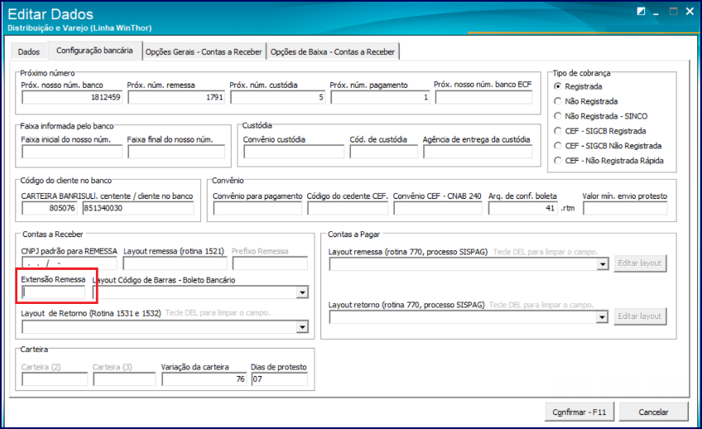Click the Convênio CEF - CNAB 240 field
The image size is (702, 429).
pyautogui.click(x=438, y=208)
